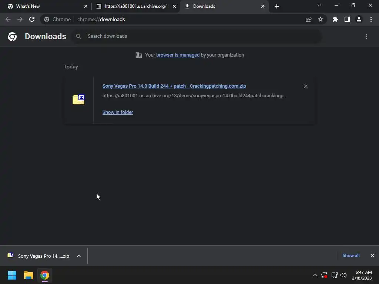Click the search magnifier icon
The width and height of the screenshot is (379, 284).
[x=78, y=37]
